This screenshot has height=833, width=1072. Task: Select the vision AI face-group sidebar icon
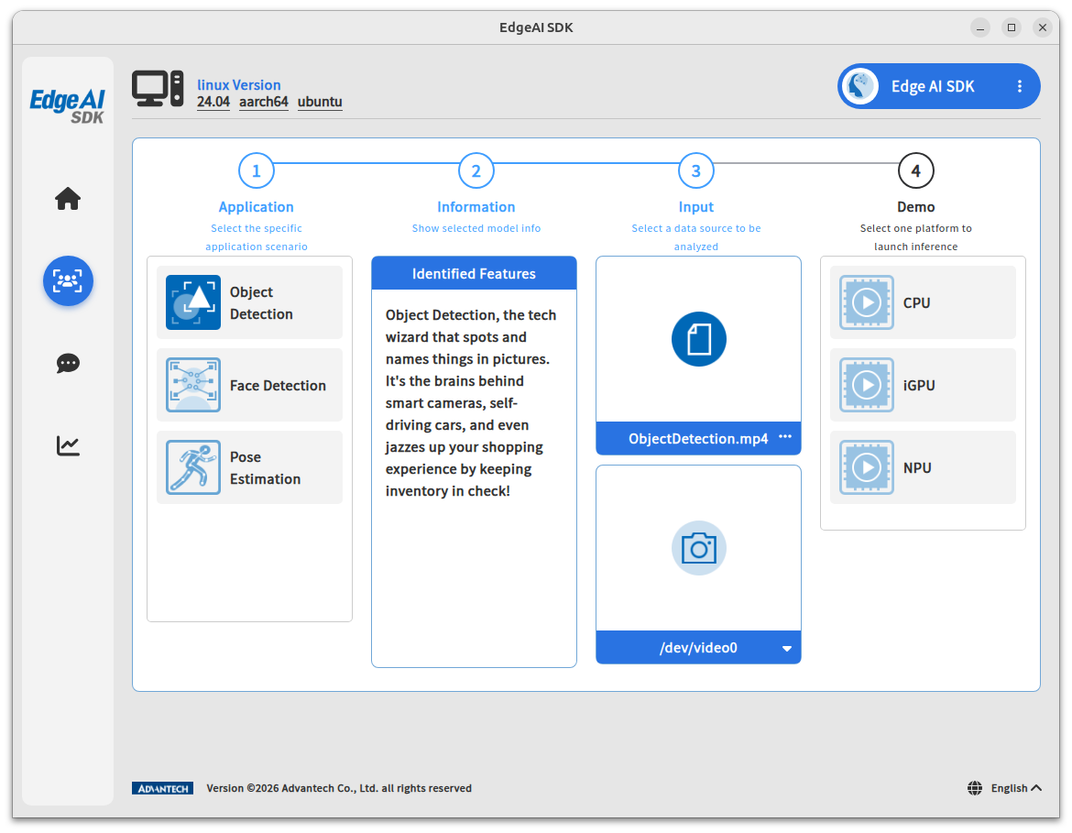point(68,281)
